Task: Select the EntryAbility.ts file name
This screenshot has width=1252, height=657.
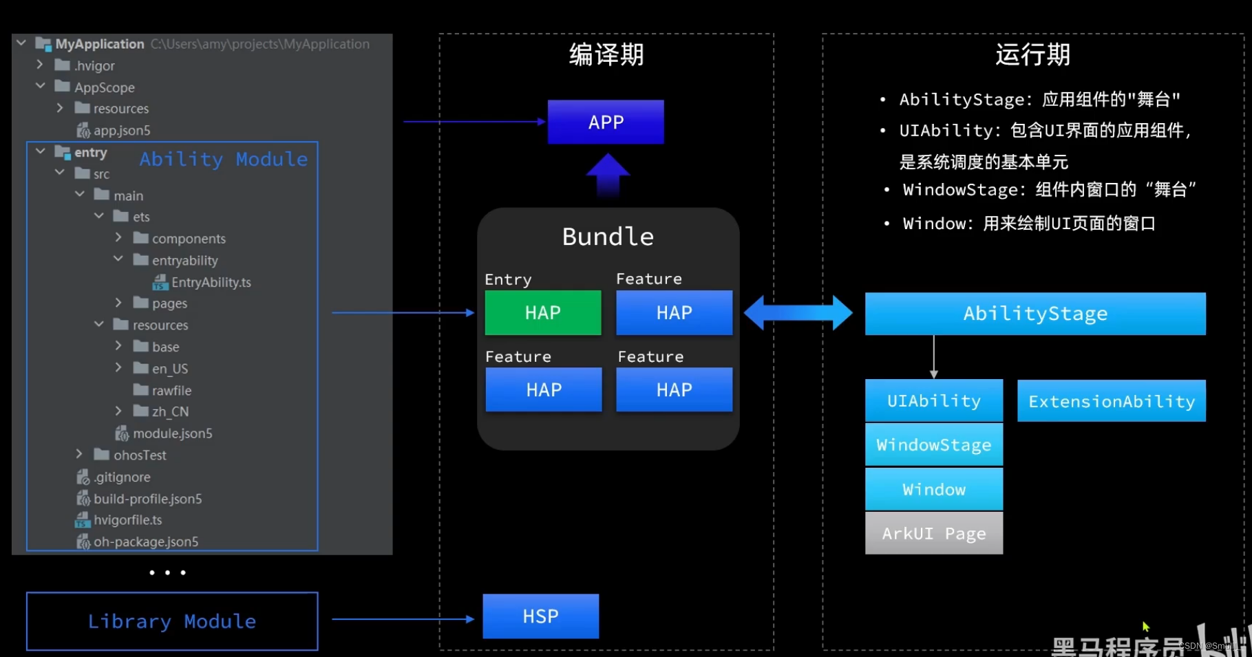Action: [211, 282]
